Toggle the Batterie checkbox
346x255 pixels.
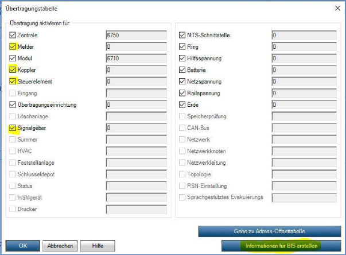(x=182, y=69)
